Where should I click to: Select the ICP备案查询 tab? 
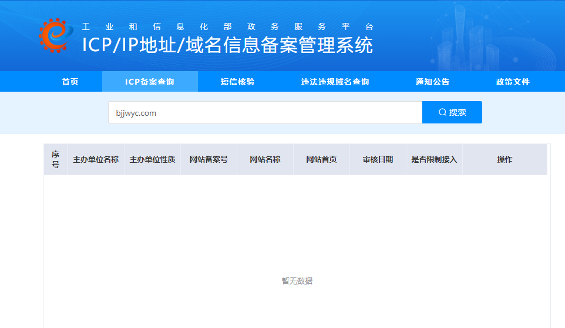150,82
